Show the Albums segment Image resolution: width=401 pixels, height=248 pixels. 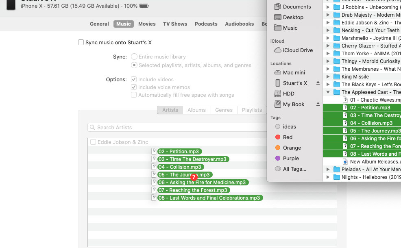[197, 110]
